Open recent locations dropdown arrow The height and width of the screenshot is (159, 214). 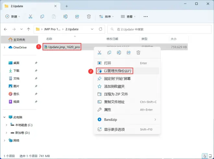(x=21, y=29)
